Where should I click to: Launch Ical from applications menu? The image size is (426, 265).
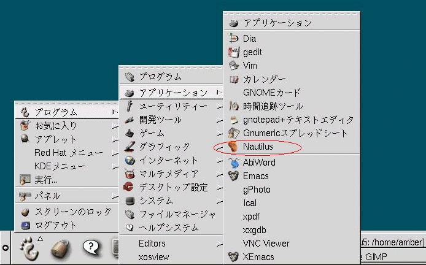[292, 203]
